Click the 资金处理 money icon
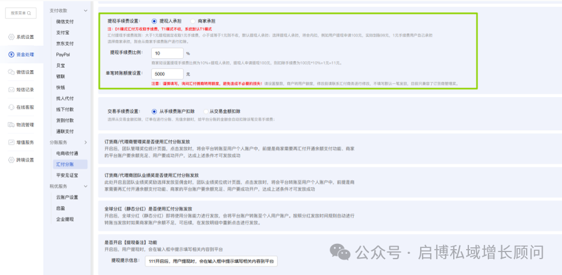The image size is (562, 275). (11, 55)
